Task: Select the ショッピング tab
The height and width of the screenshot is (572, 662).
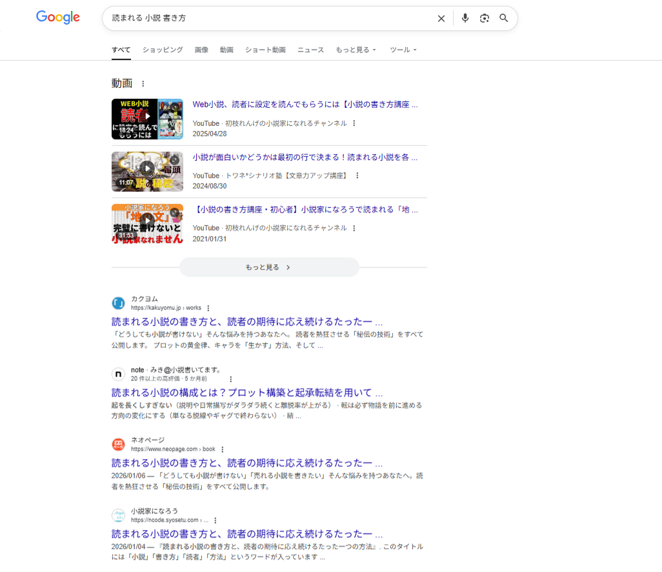Action: point(163,50)
